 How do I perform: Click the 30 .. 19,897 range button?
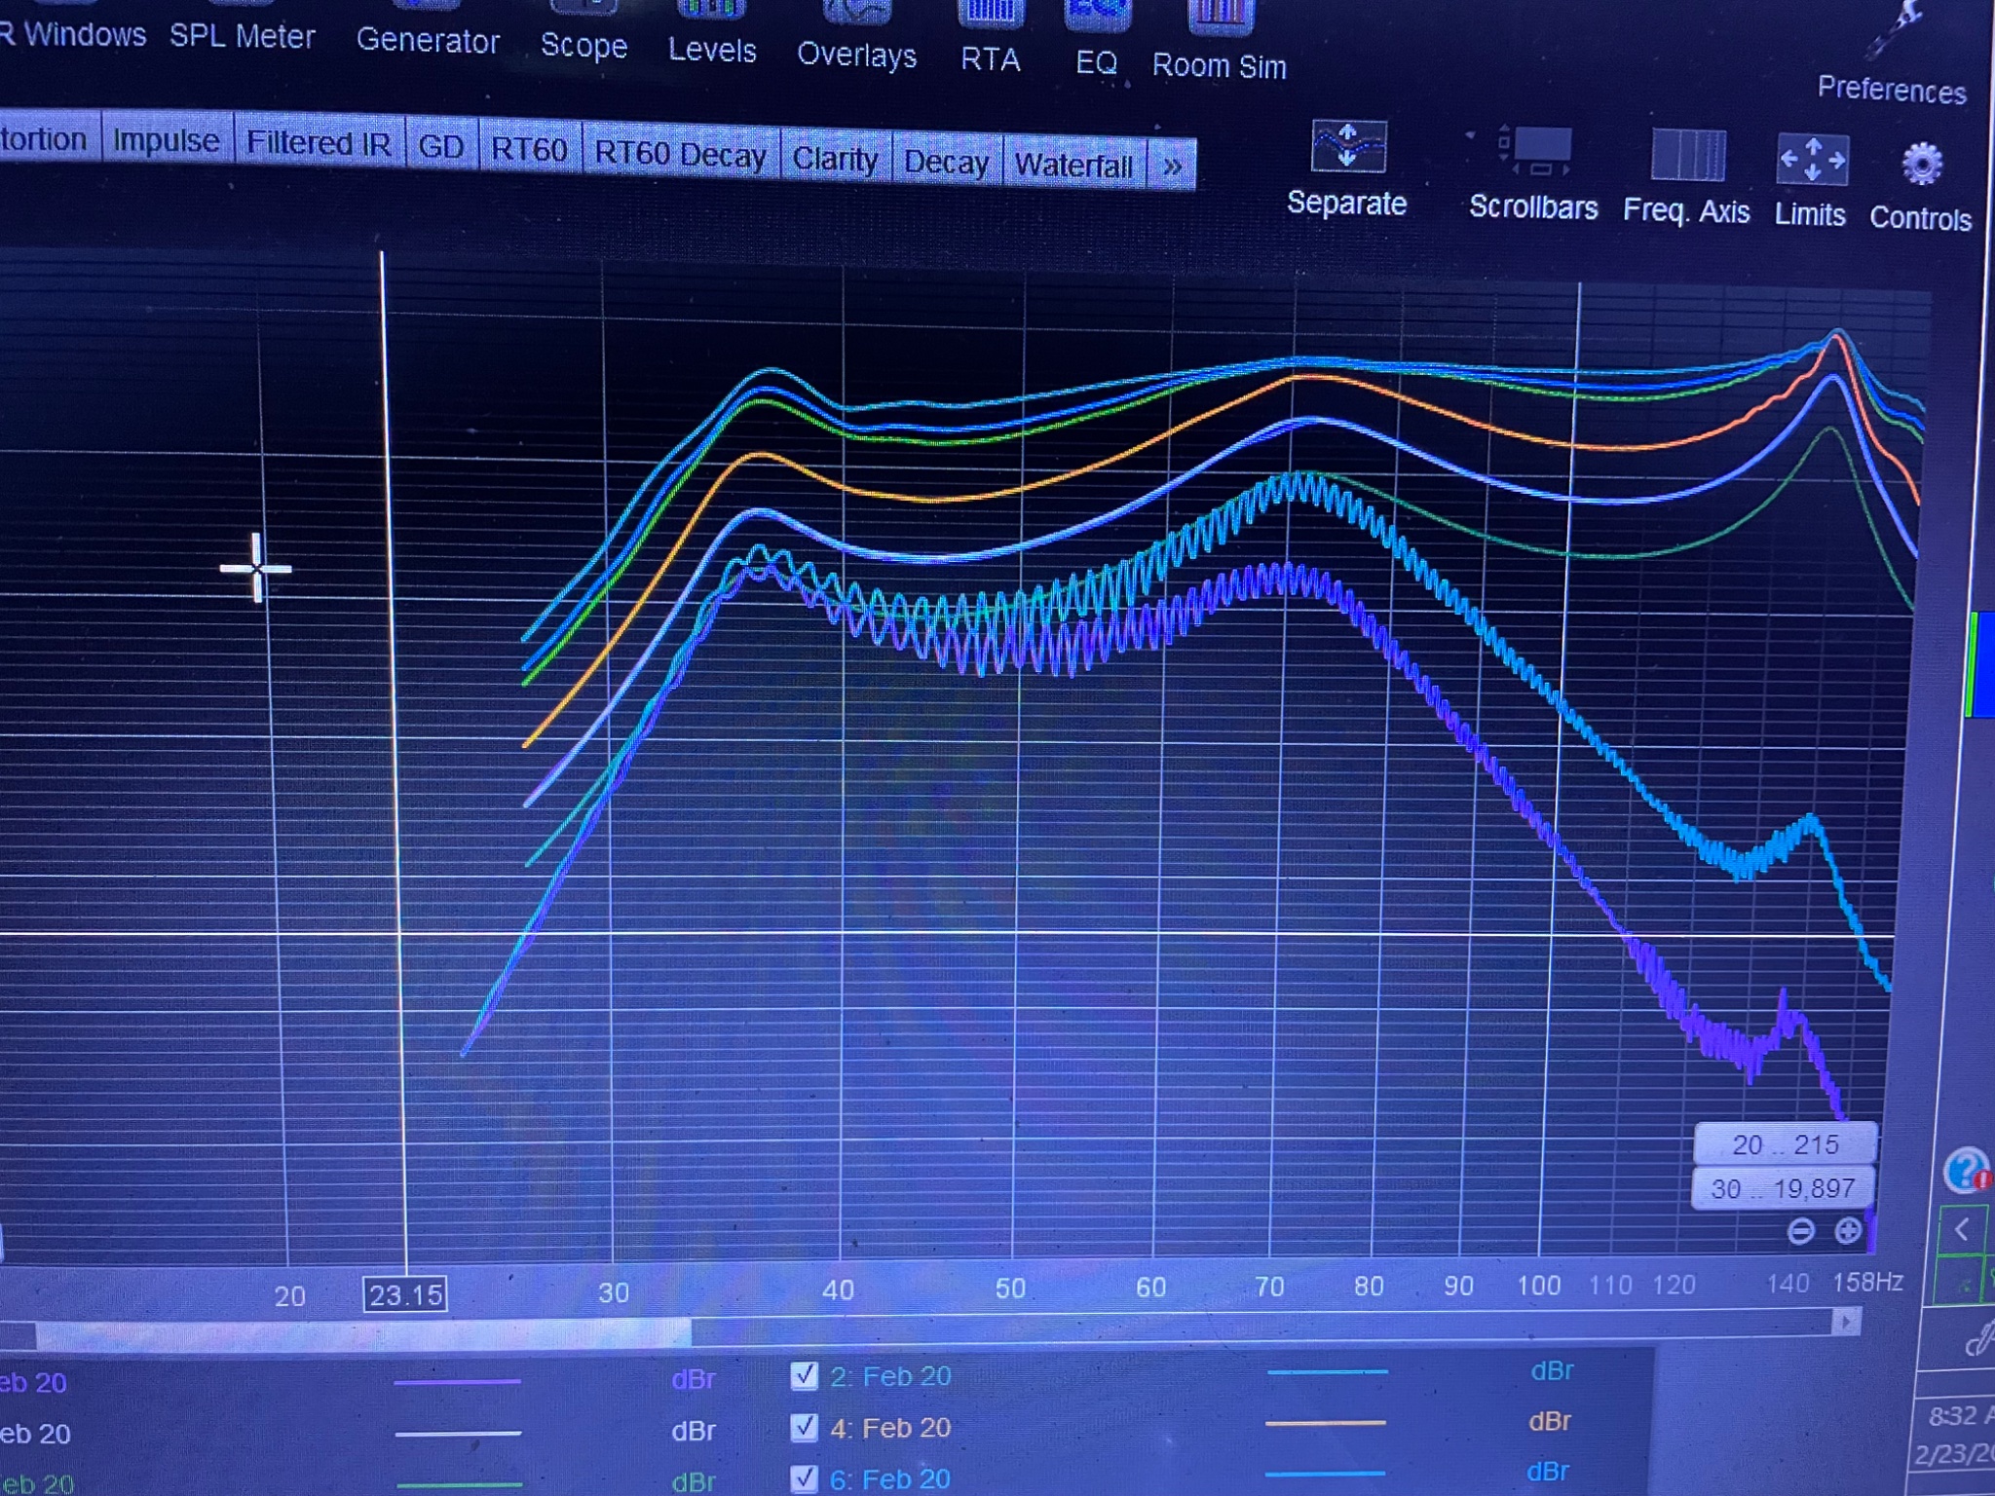pyautogui.click(x=1782, y=1188)
